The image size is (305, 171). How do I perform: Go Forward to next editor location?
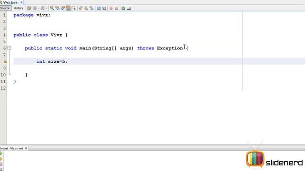(42, 8)
